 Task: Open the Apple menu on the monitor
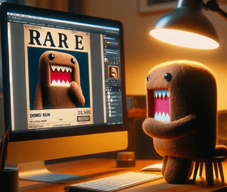(9, 14)
